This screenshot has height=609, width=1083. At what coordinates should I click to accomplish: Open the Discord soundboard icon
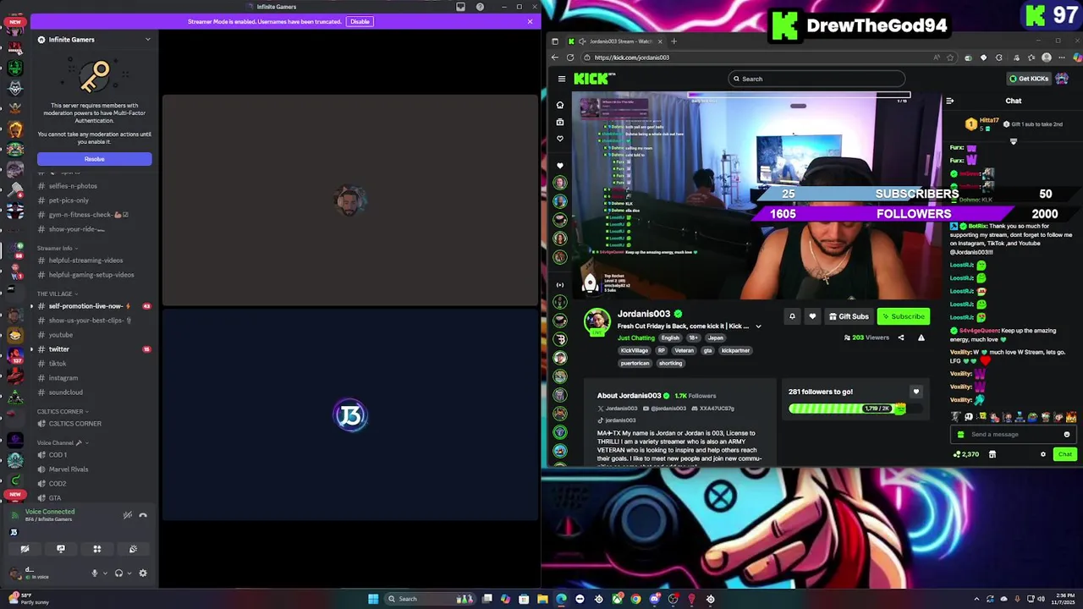(133, 549)
